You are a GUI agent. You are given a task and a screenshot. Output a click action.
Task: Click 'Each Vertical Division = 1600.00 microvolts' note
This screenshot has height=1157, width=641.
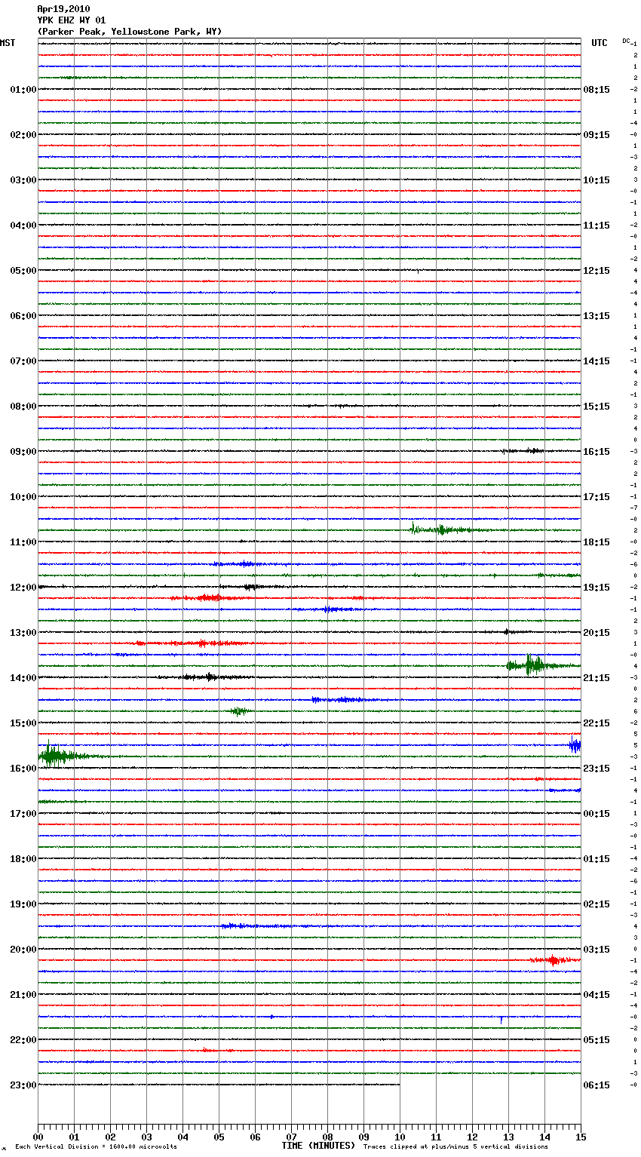[96, 1147]
